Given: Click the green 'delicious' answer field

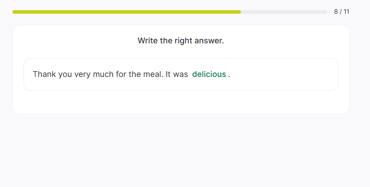Looking at the screenshot, I should point(209,74).
